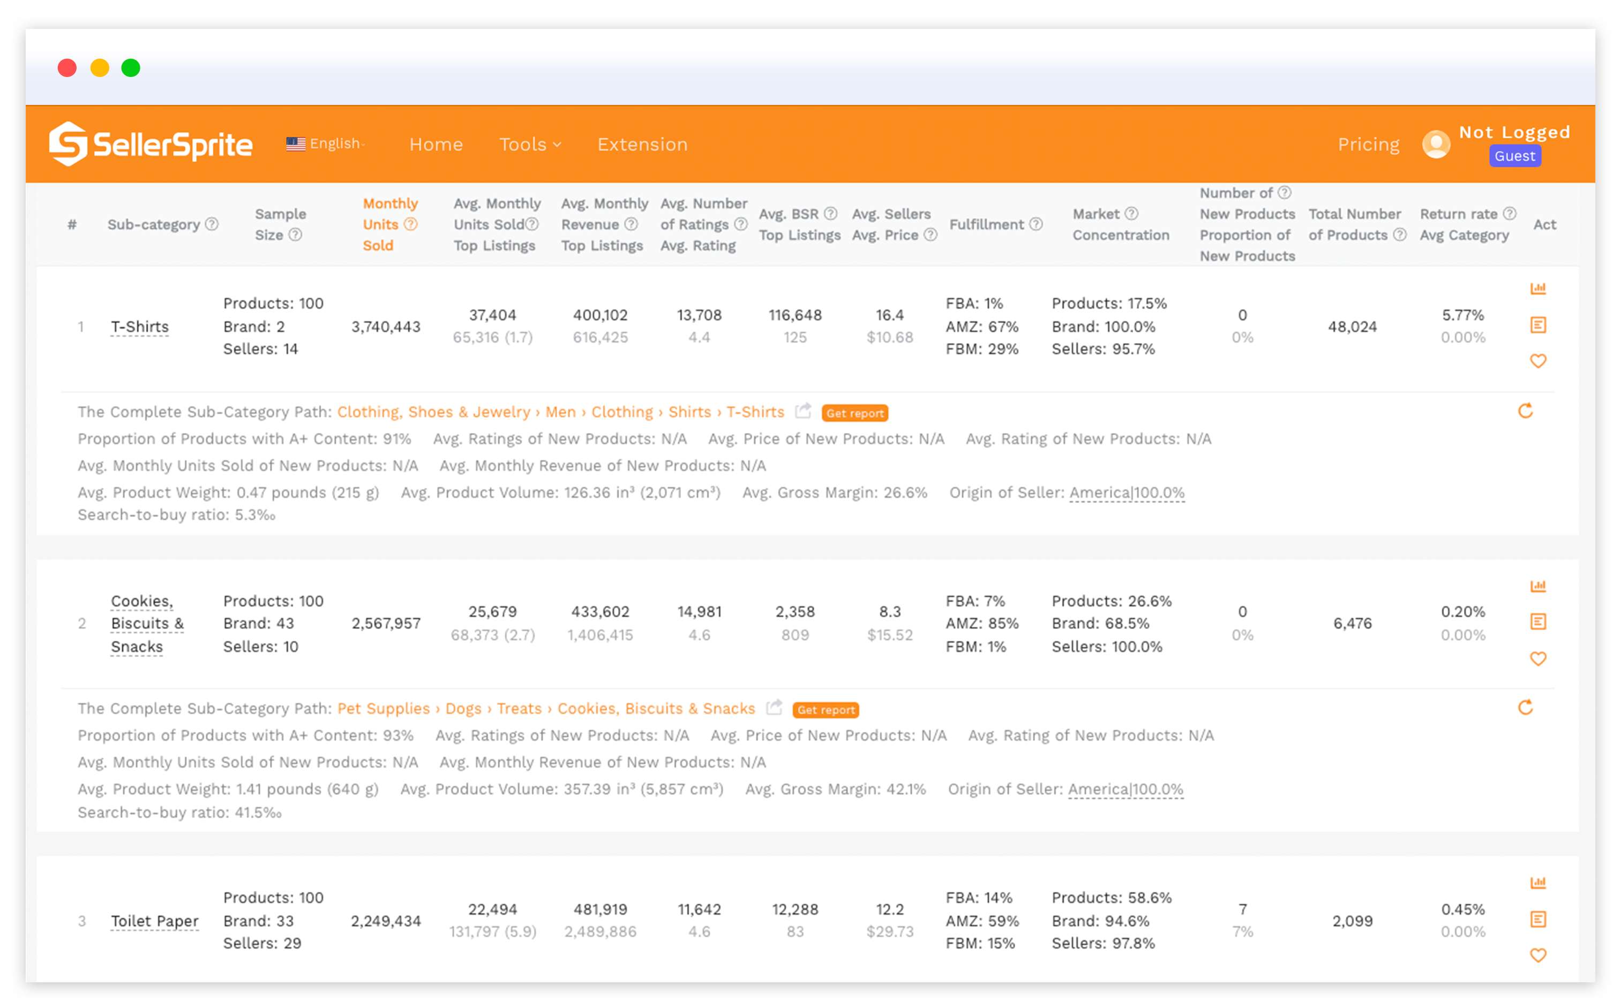Refresh the Cookies, Biscuits & Snacks row
The height and width of the screenshot is (1008, 1620).
1527,707
